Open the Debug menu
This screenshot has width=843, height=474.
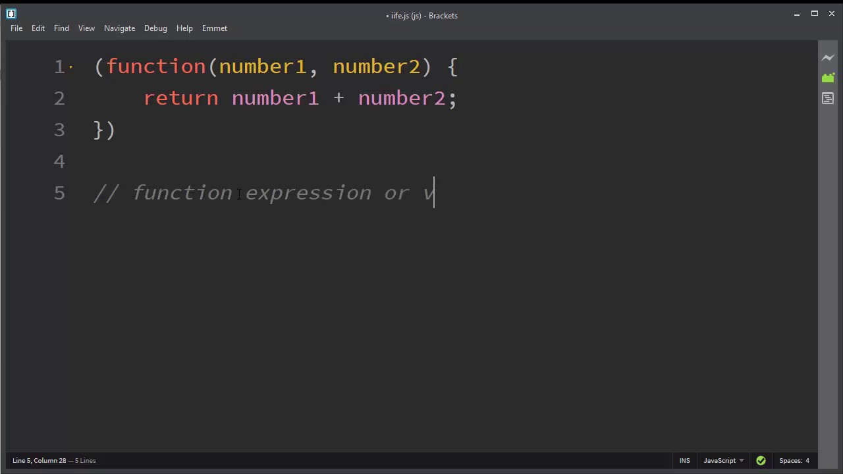click(x=155, y=28)
